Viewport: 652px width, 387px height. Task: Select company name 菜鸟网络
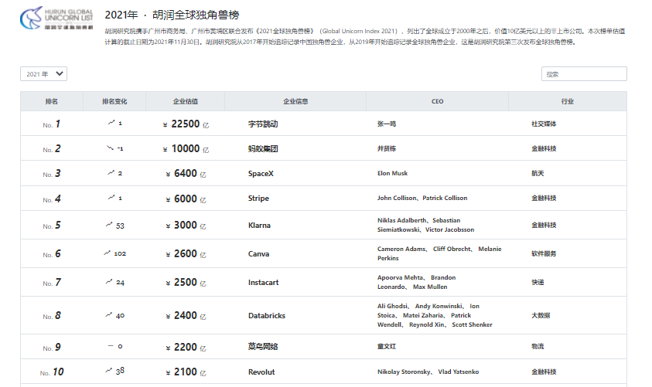263,346
